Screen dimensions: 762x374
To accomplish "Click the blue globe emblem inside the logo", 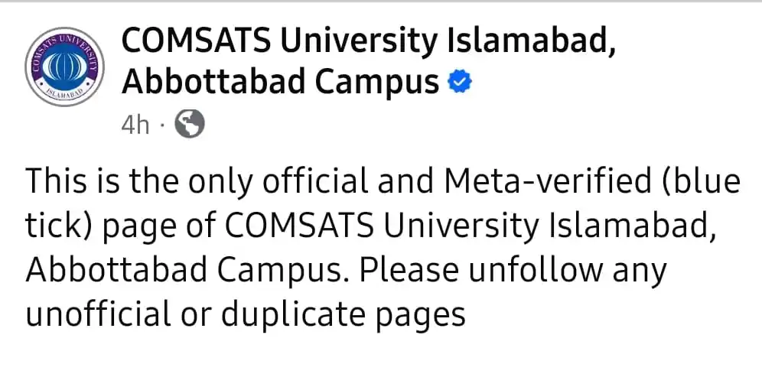I will coord(64,67).
